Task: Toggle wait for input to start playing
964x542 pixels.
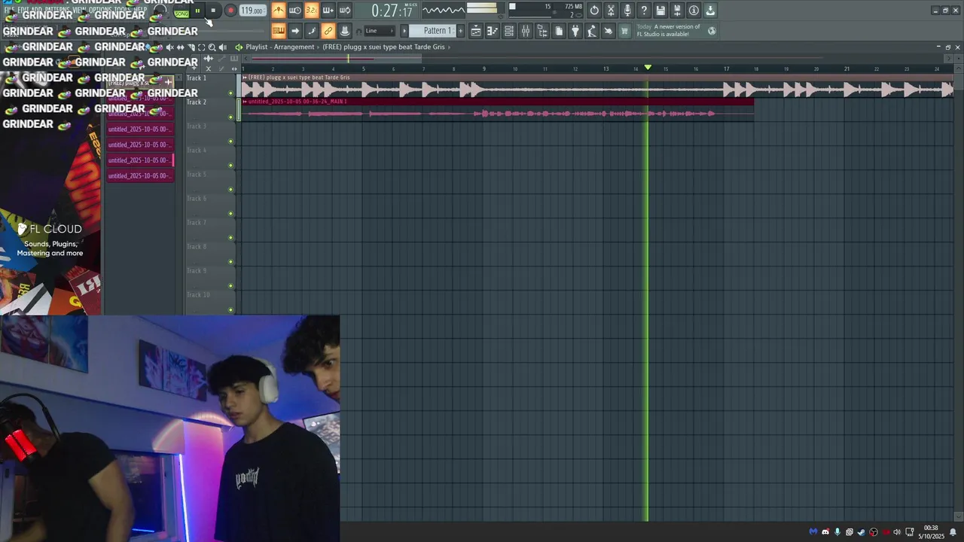Action: point(295,11)
